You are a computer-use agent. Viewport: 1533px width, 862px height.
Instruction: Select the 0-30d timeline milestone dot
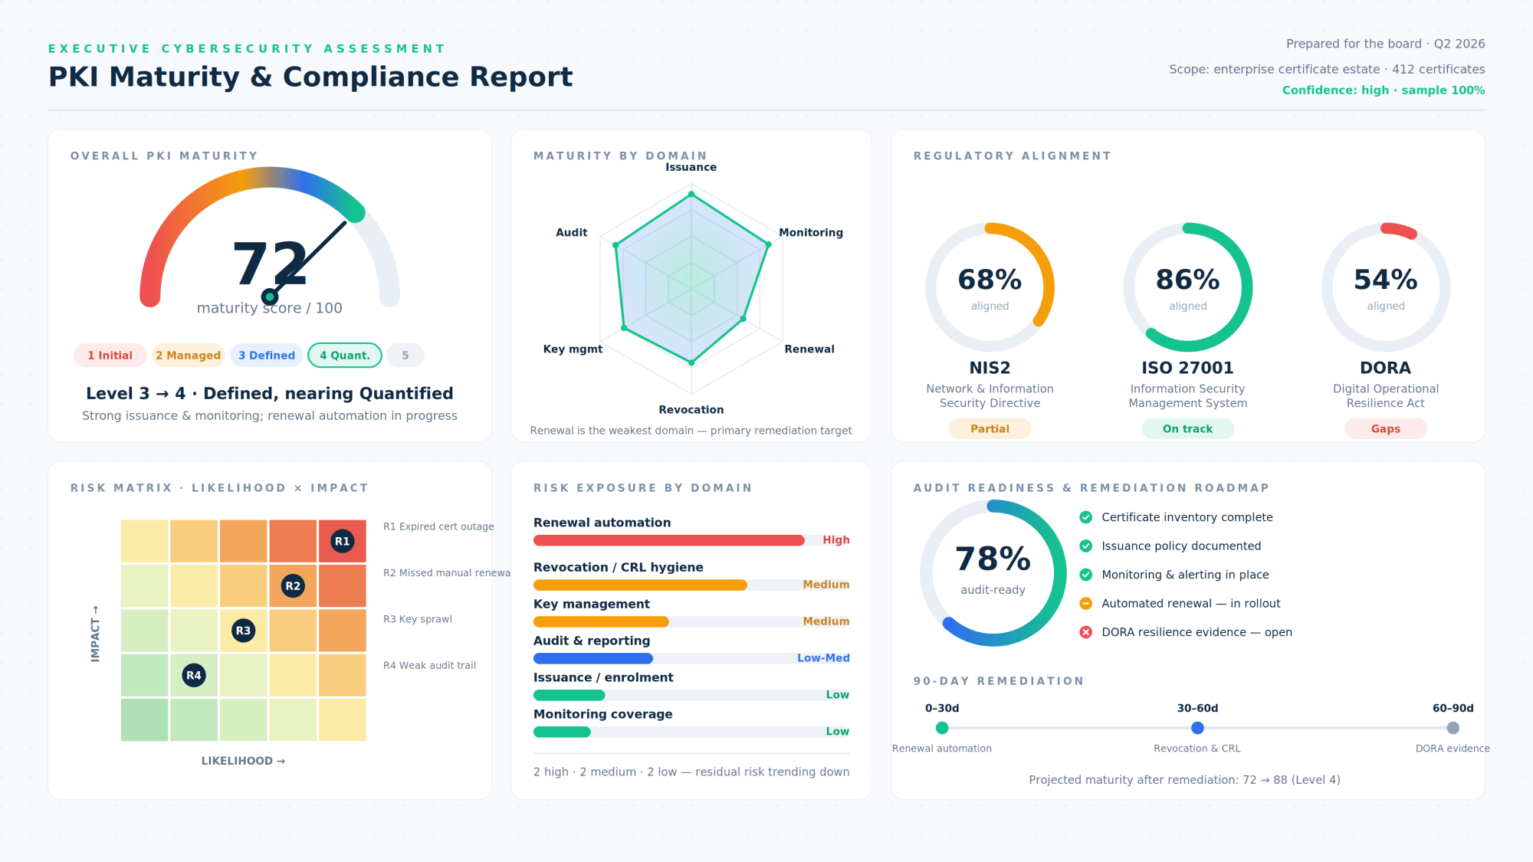pos(942,728)
